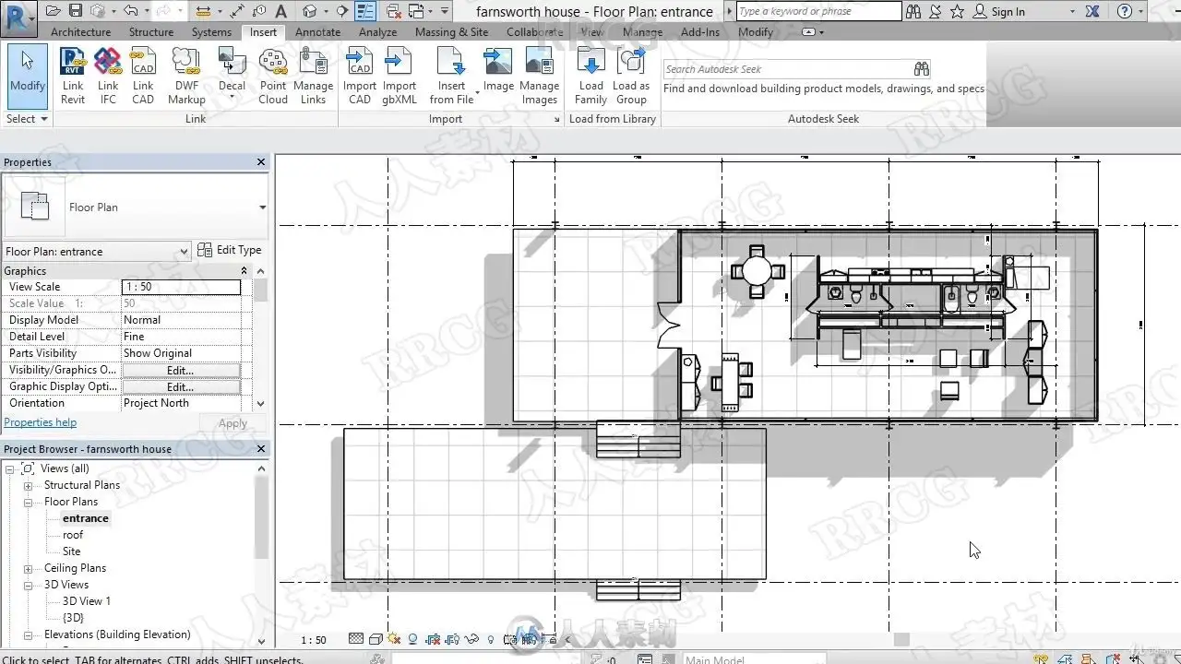Image resolution: width=1181 pixels, height=664 pixels.
Task: Click the Load Family icon
Action: point(590,77)
